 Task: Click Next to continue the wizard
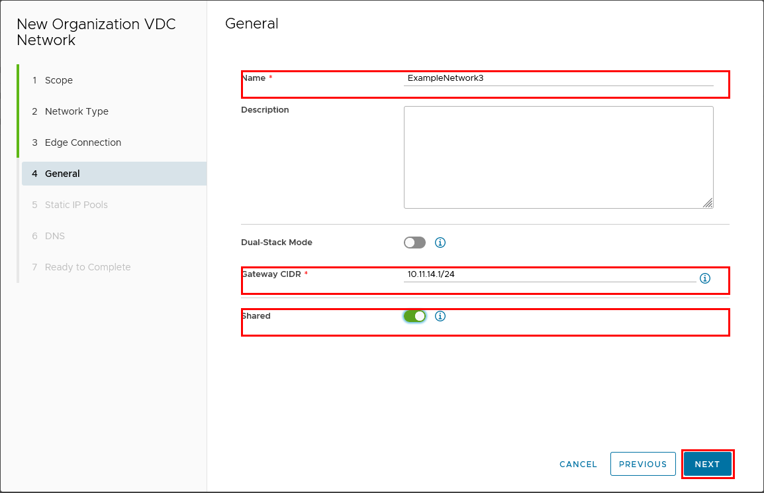coord(707,465)
